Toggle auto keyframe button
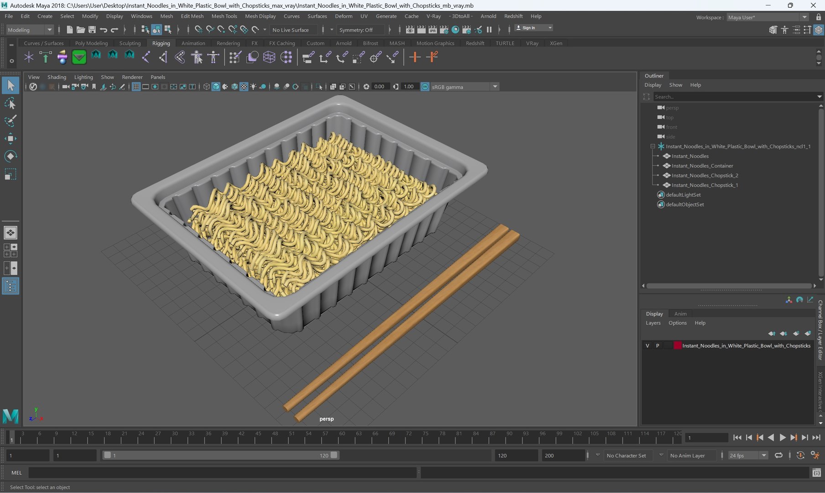825x493 pixels. [x=800, y=455]
